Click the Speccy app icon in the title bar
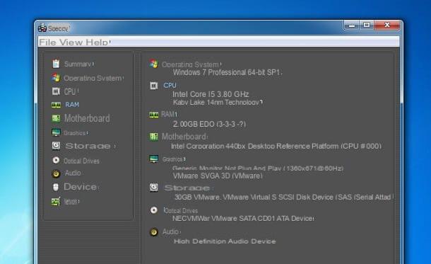 click(x=42, y=28)
